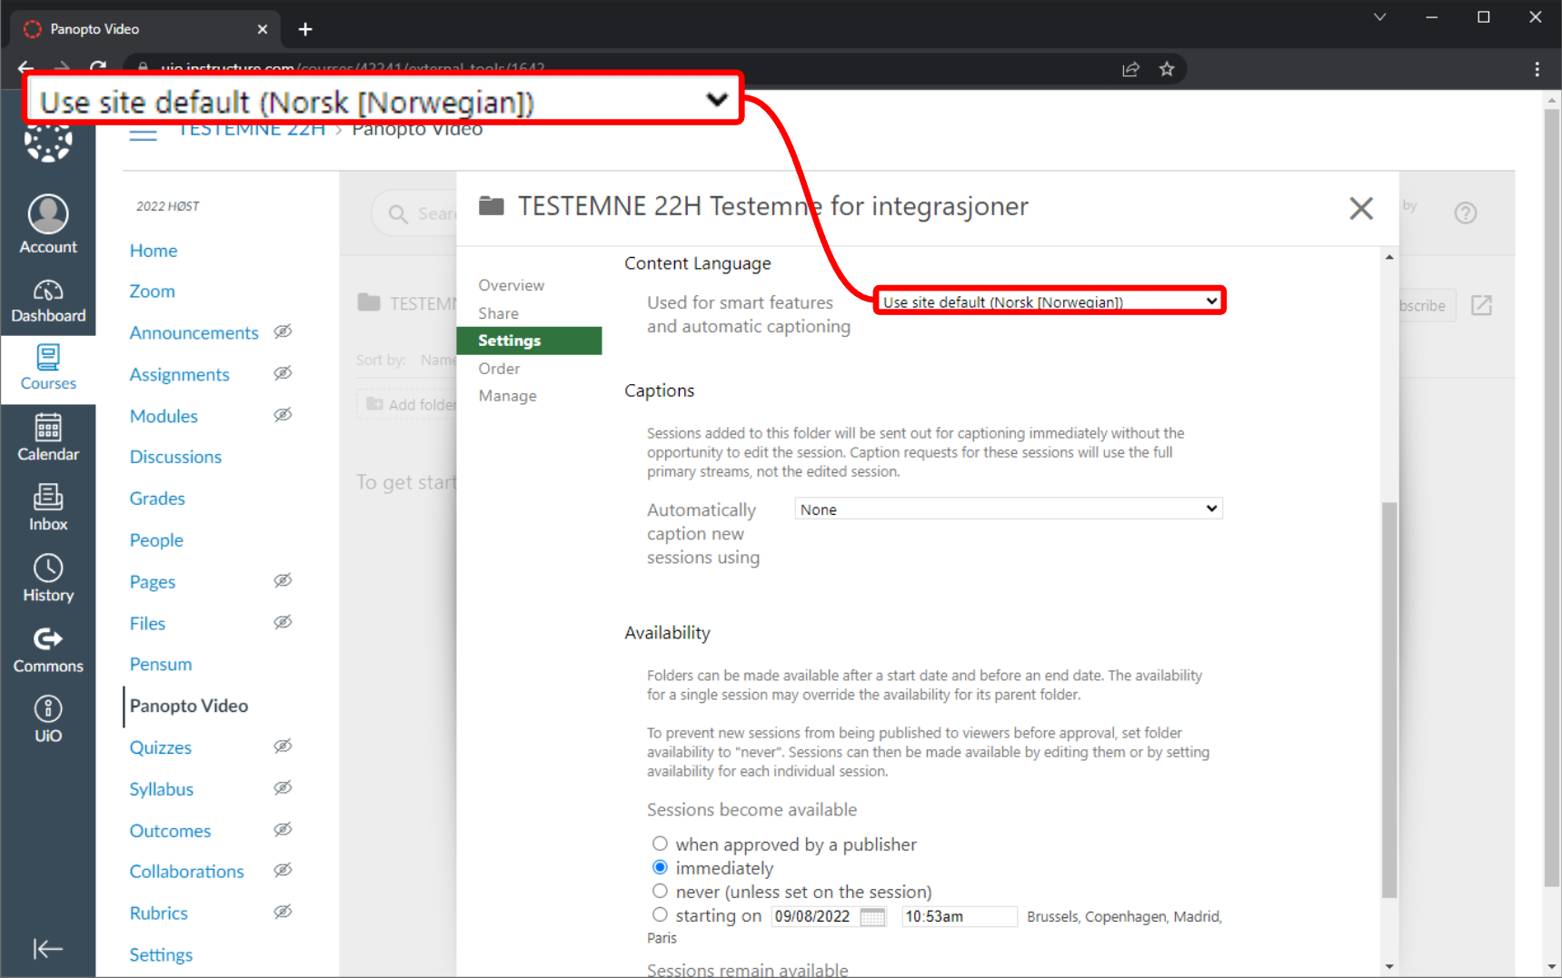This screenshot has height=978, width=1562.
Task: Open the Grades course link
Action: coord(157,499)
